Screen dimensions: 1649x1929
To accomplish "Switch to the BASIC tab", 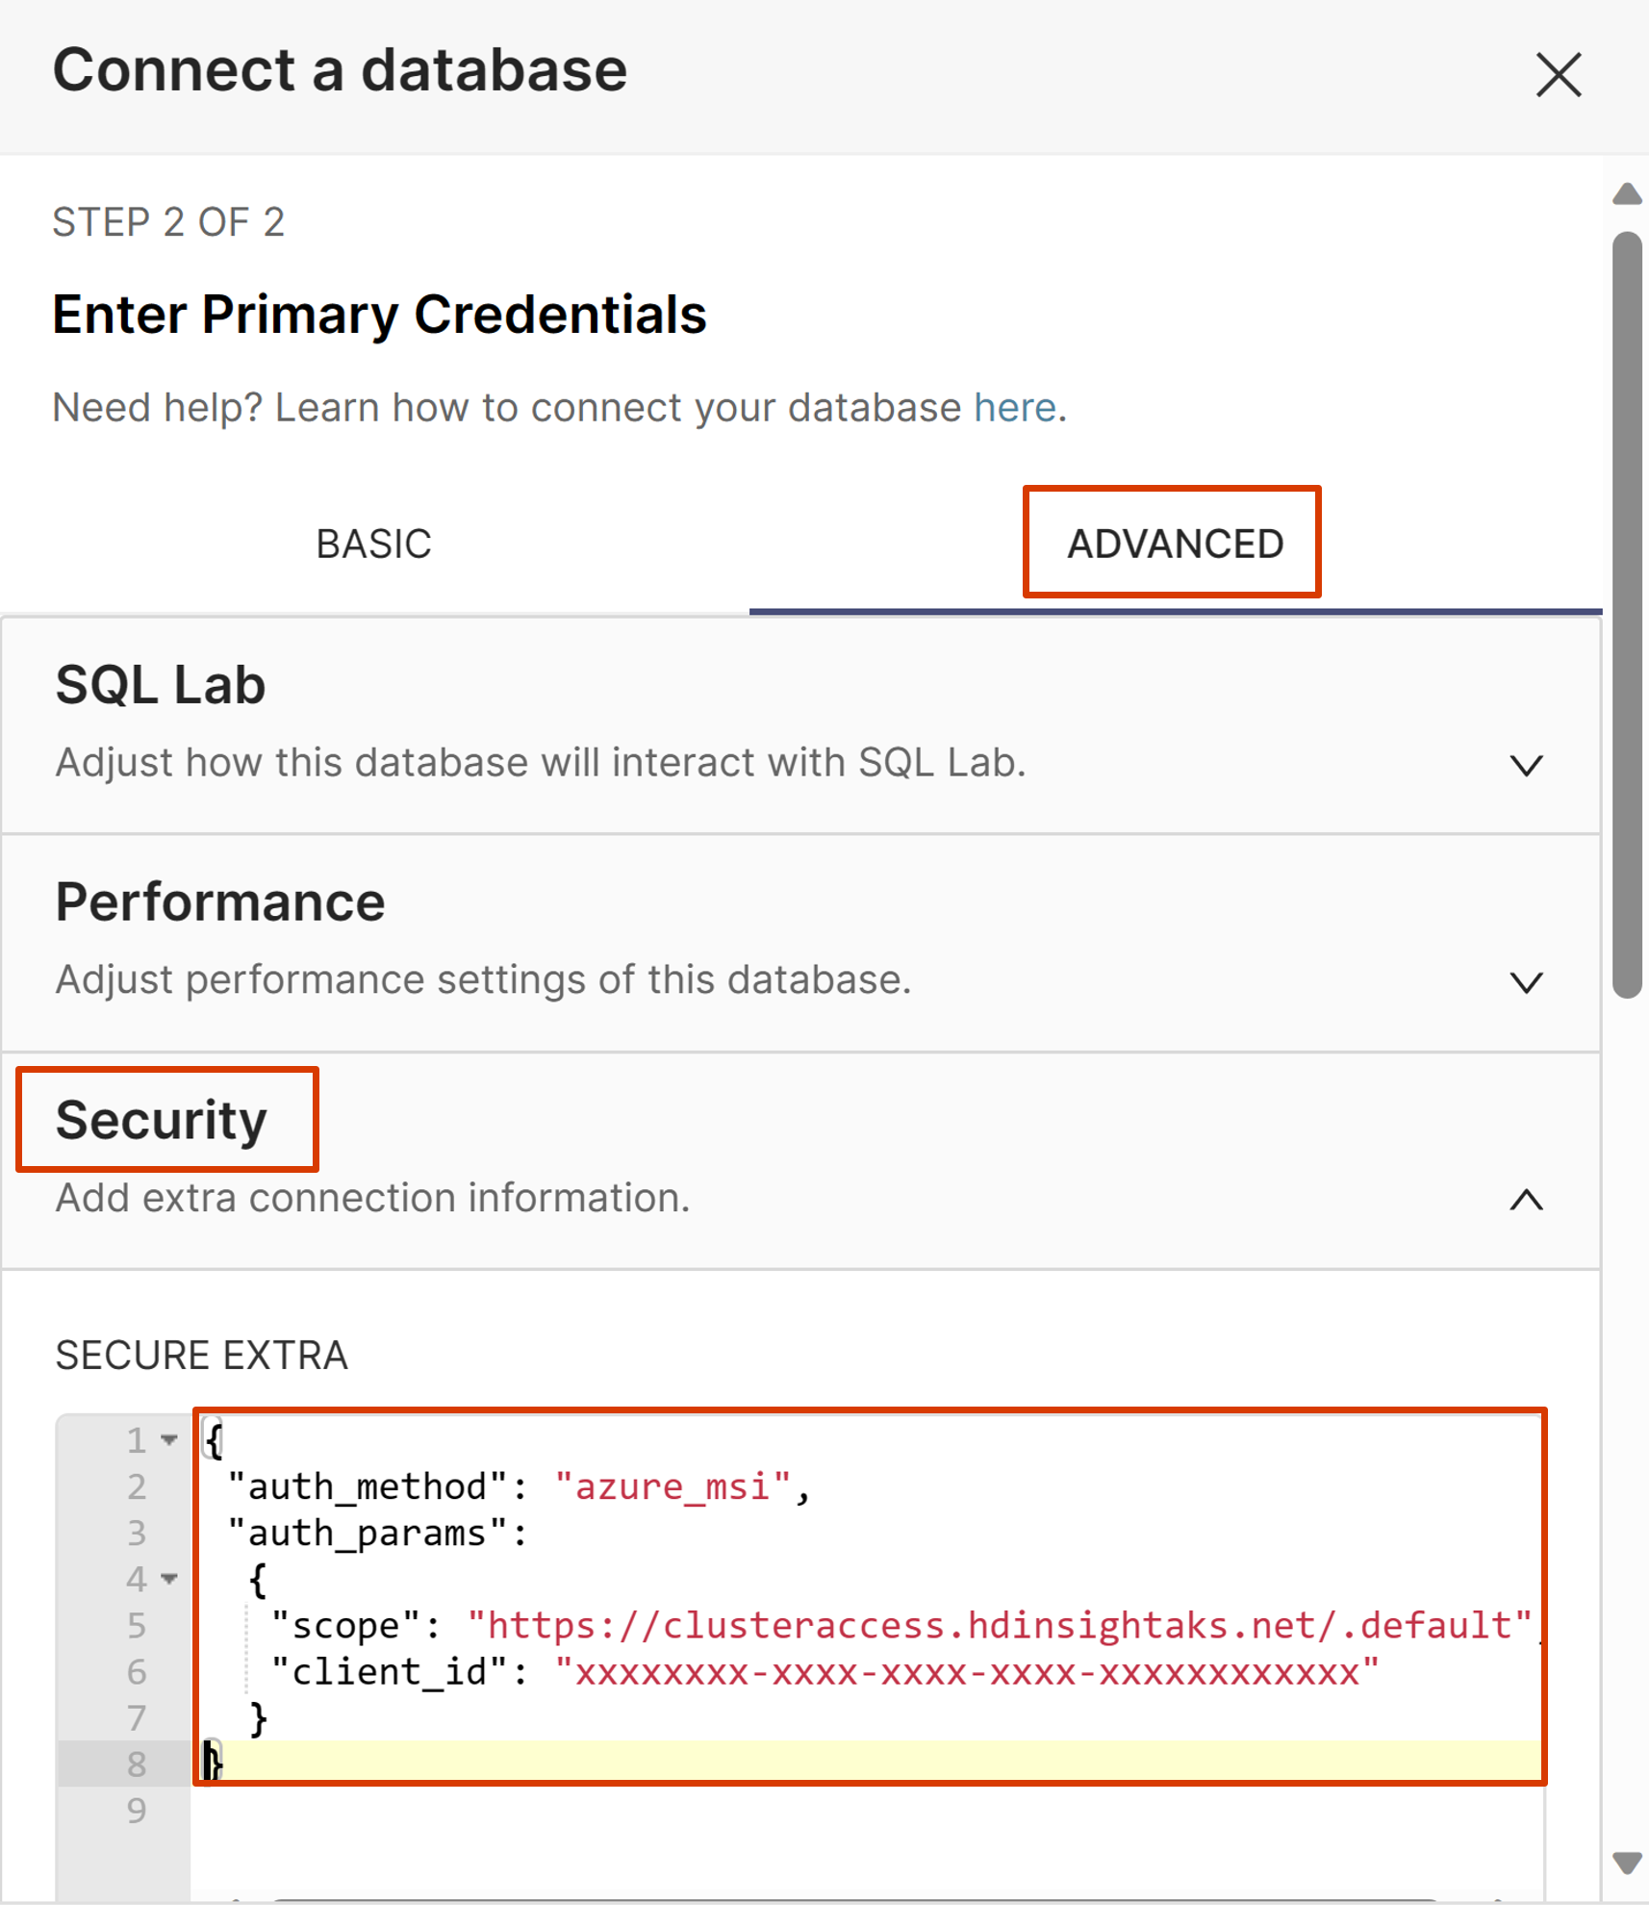I will click(x=373, y=545).
